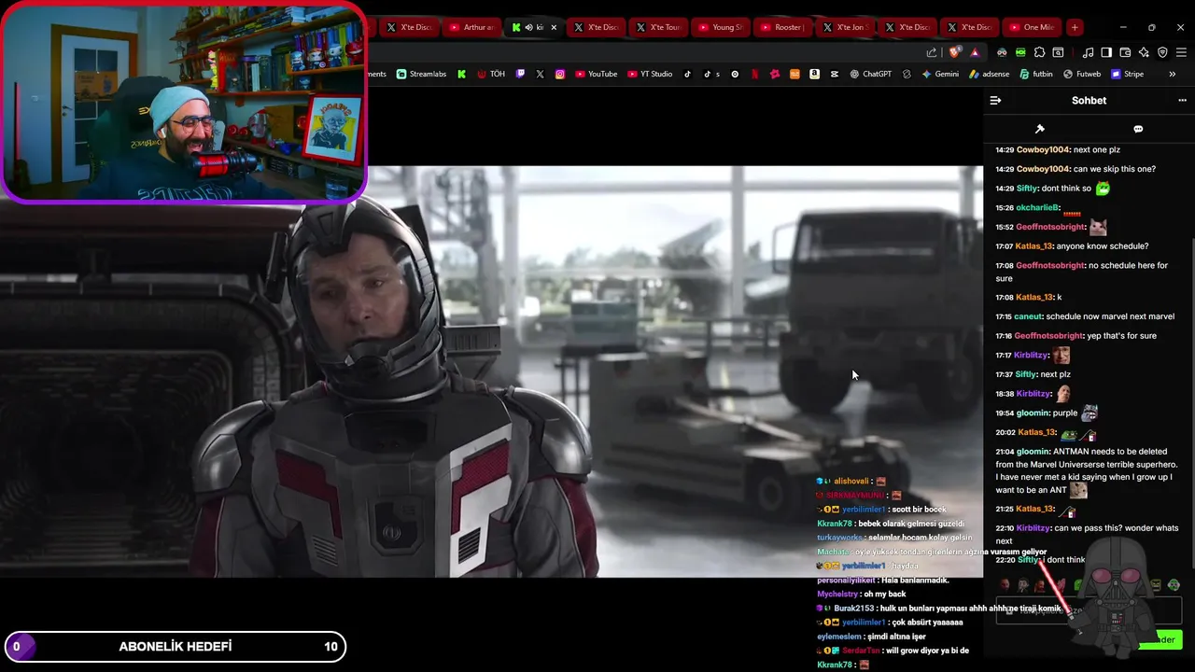The width and height of the screenshot is (1195, 672).
Task: Open the Twitch bookmark icon
Action: point(520,74)
